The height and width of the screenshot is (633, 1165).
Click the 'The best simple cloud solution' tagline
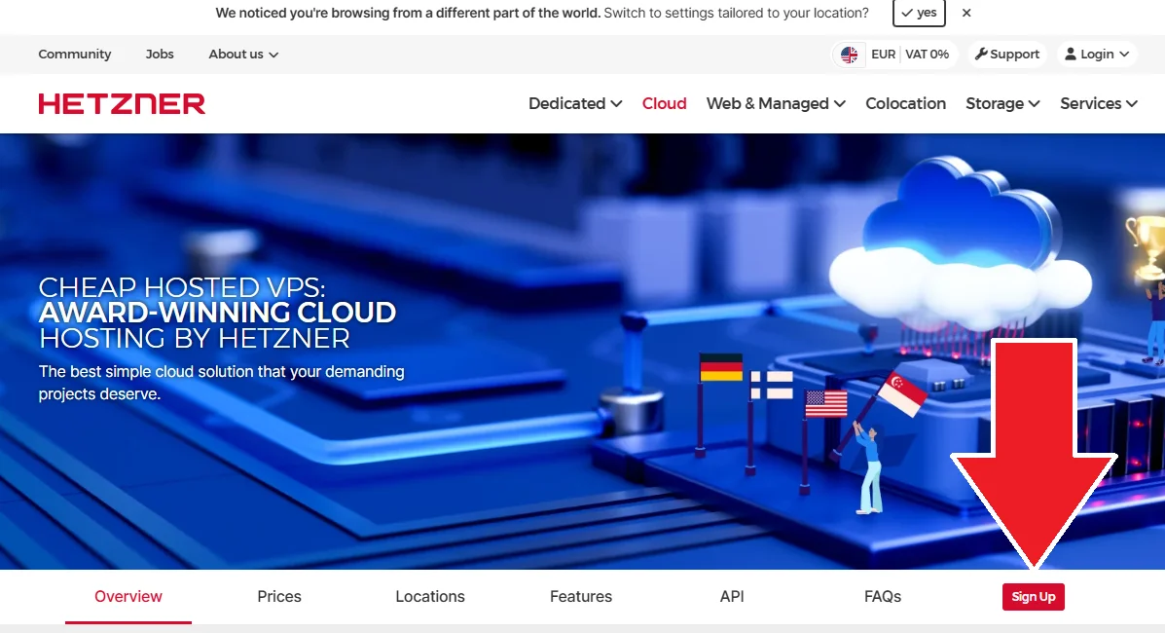point(221,383)
